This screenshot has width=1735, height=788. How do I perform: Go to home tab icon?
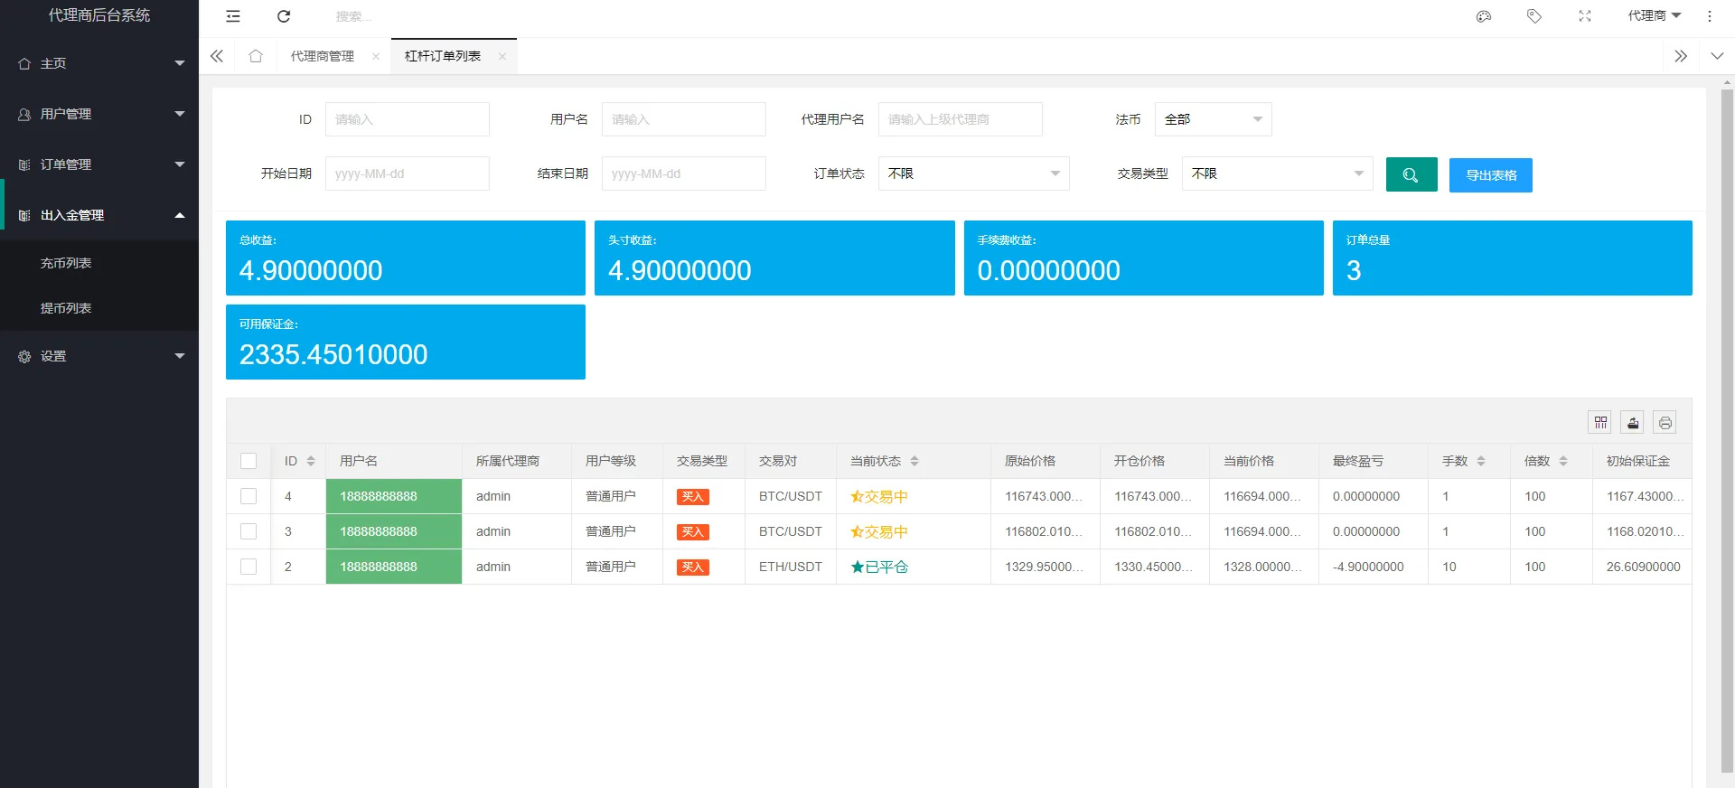(x=256, y=56)
